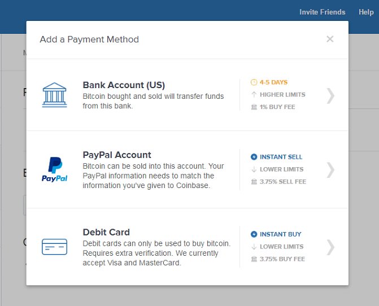Viewport: 379px width, 306px height.
Task: Click the up arrow beside HIGHER LIMITS
Action: (254, 94)
